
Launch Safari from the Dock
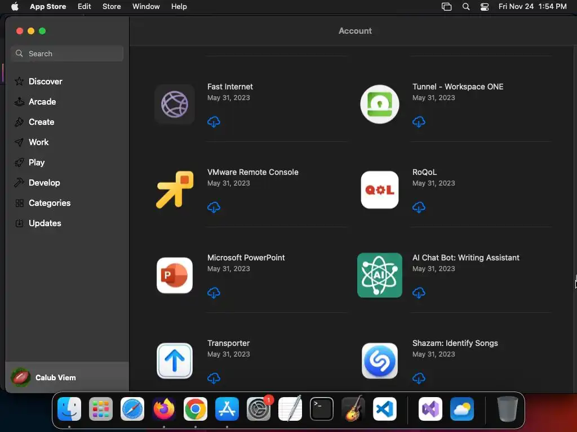pyautogui.click(x=132, y=409)
